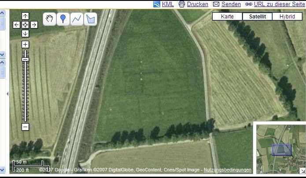Click the KML icon
The height and width of the screenshot is (178, 306).
(x=157, y=4)
